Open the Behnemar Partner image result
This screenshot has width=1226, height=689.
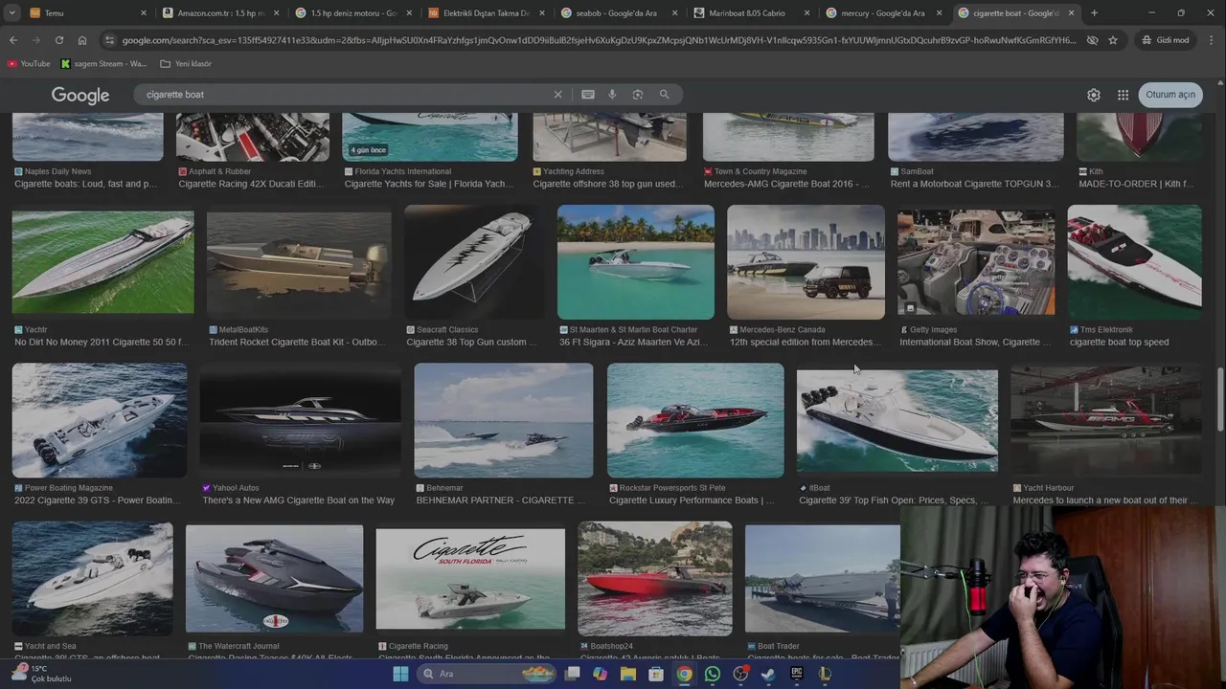tap(504, 420)
